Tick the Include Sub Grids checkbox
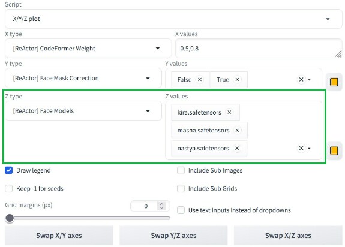Screen dimensions: 345x247 [x=181, y=188]
